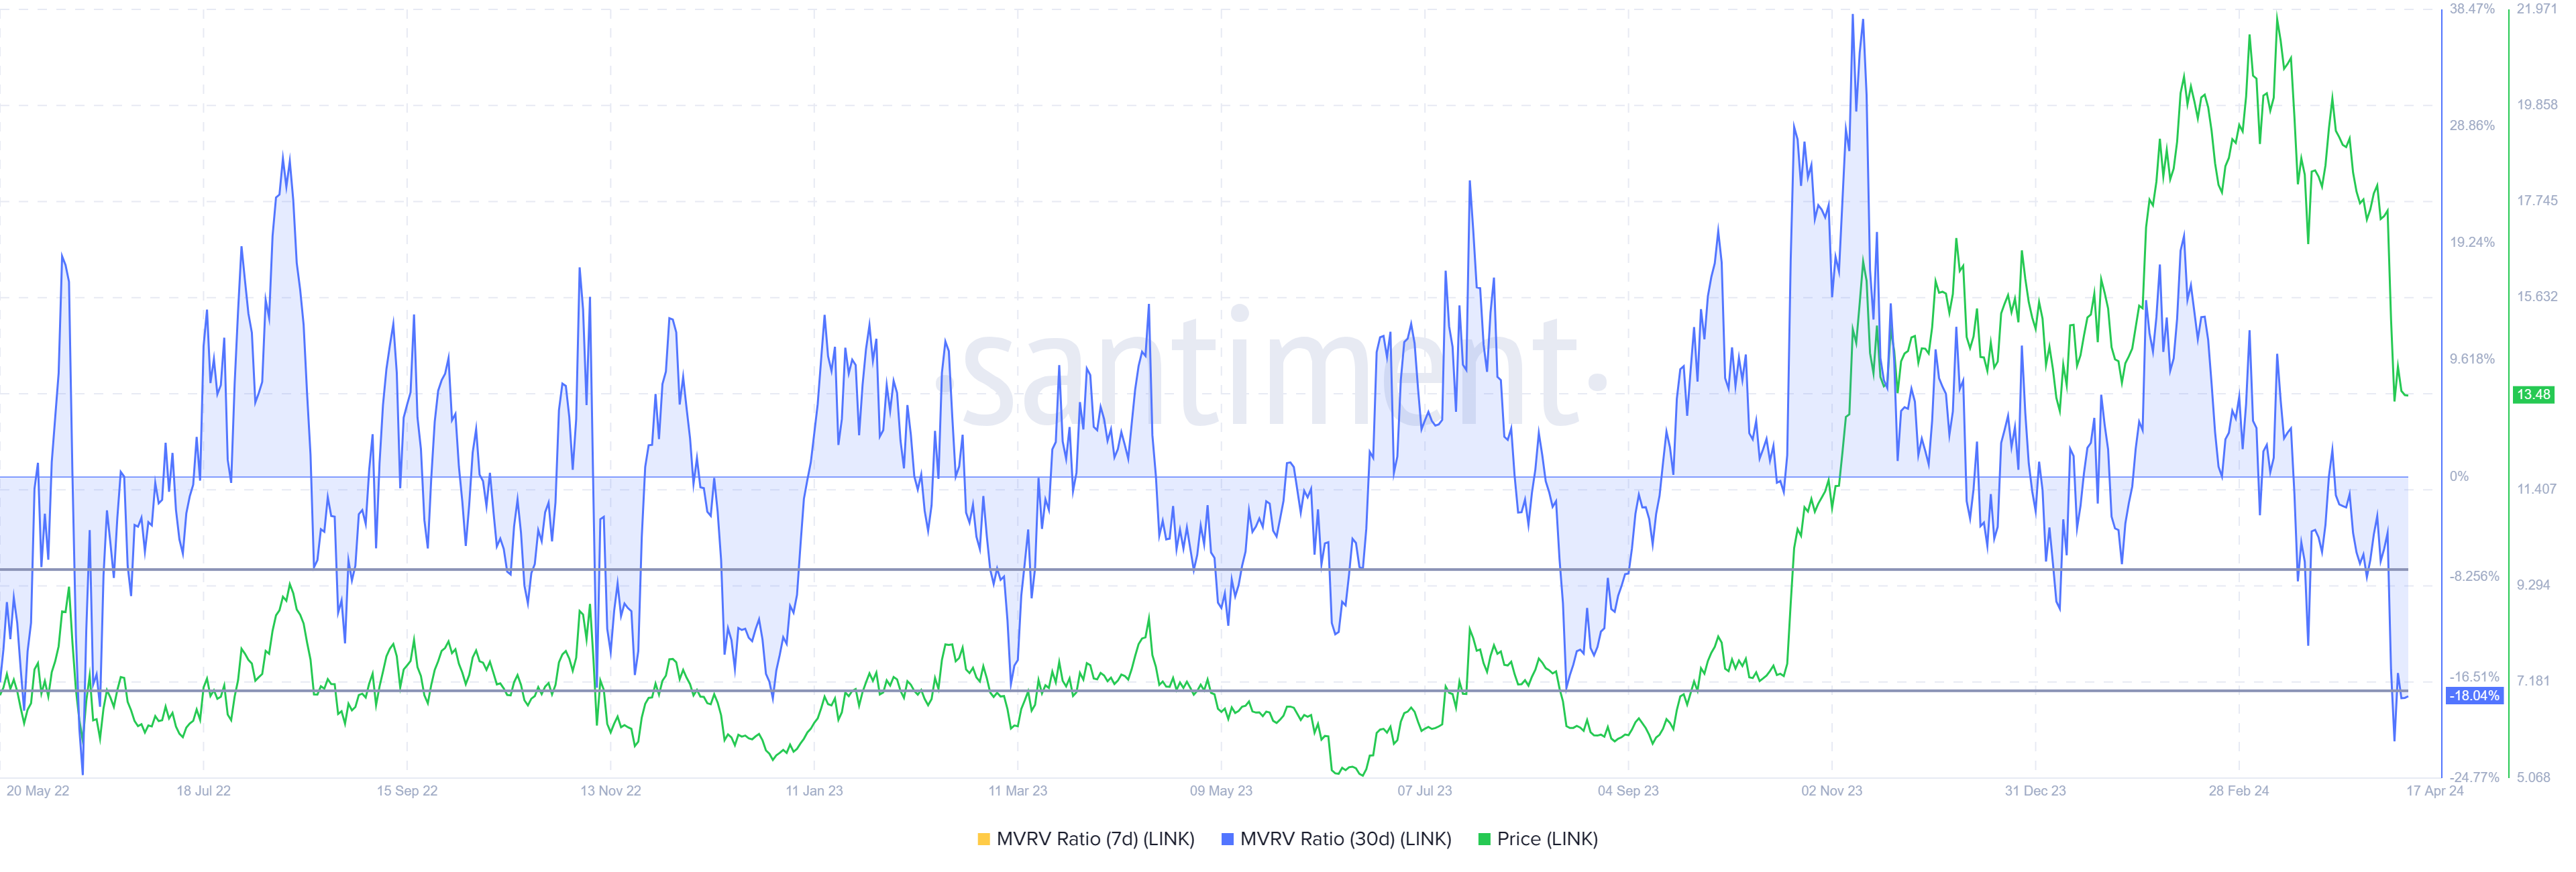Viewport: 2576px width, 872px height.
Task: Click the blue MVRV Ratio (30d) legend swatch
Action: point(1227,839)
